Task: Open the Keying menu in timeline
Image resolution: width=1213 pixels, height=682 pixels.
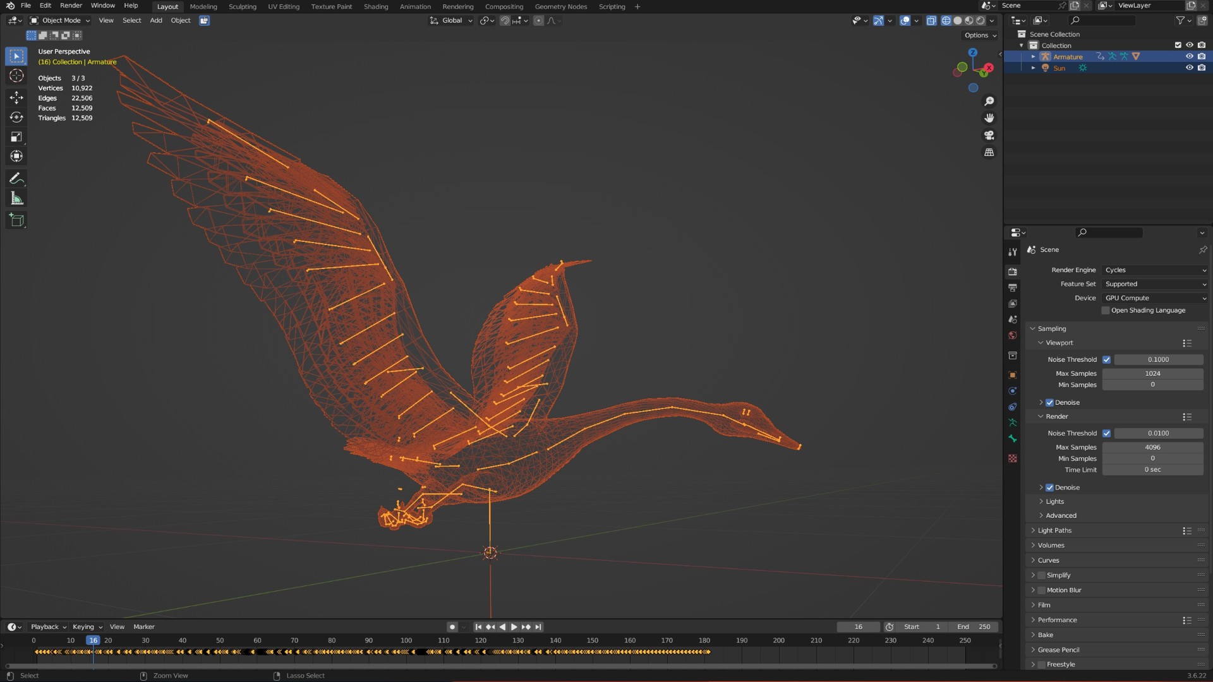Action: (87, 627)
